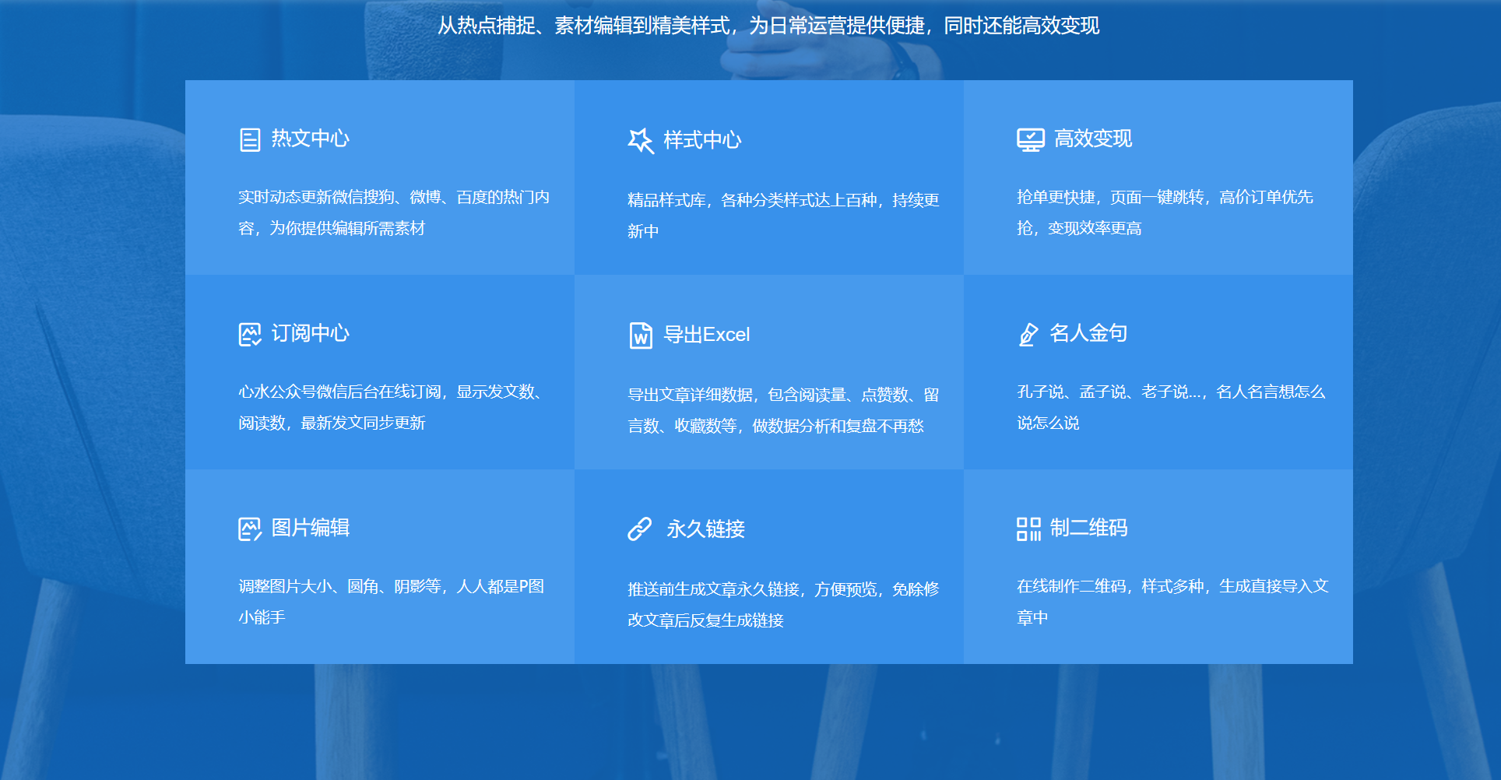1501x780 pixels.
Task: Click the top subtitle starting 从热点捕捉
Action: 768,26
